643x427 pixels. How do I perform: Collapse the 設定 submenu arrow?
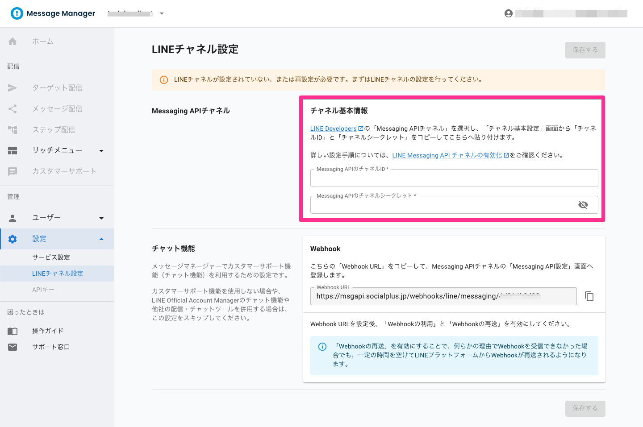click(x=101, y=239)
